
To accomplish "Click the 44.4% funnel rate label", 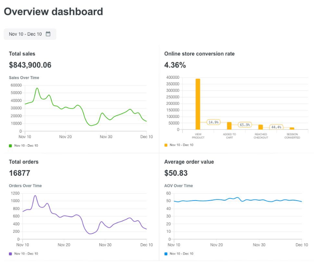I will coord(276,127).
